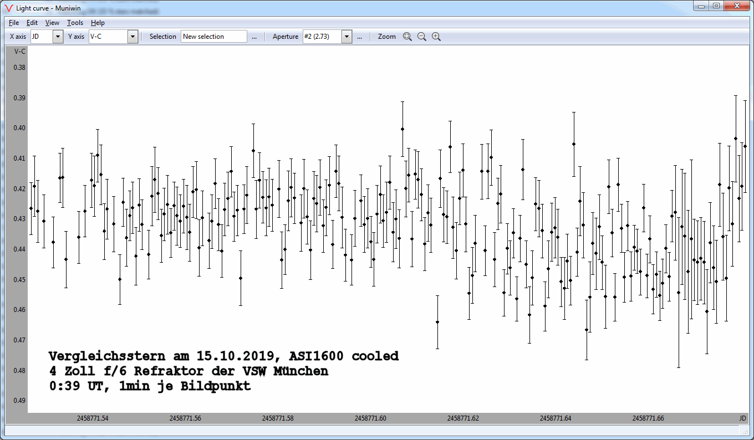This screenshot has width=754, height=440.
Task: Open the Help menu
Action: click(x=98, y=23)
